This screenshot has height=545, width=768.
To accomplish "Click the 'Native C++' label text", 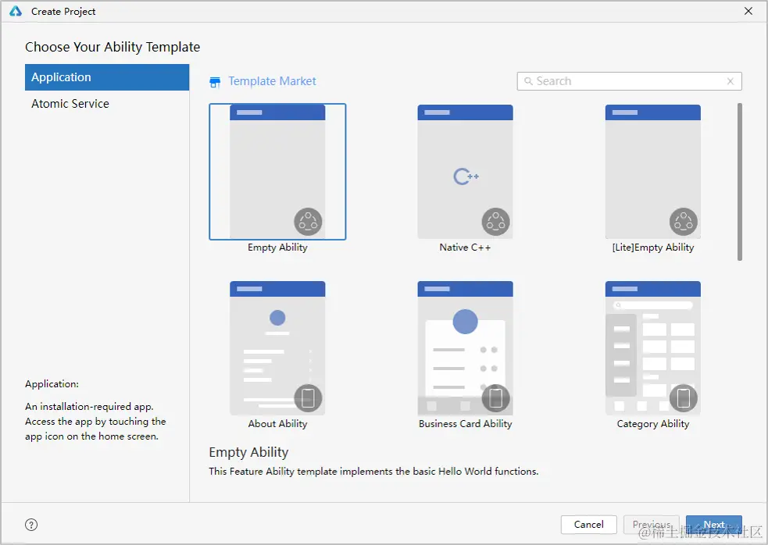I will click(465, 248).
